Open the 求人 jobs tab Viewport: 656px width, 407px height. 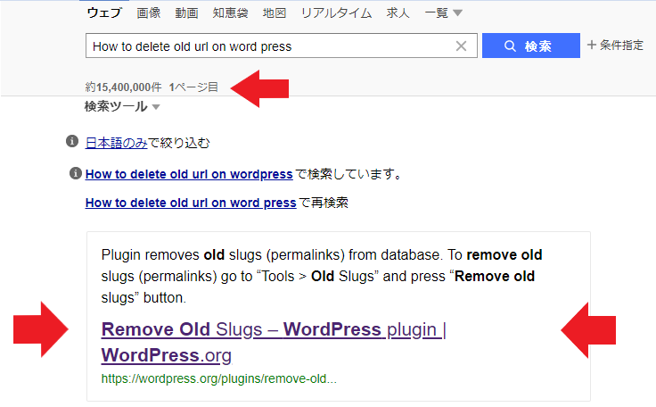click(x=398, y=13)
